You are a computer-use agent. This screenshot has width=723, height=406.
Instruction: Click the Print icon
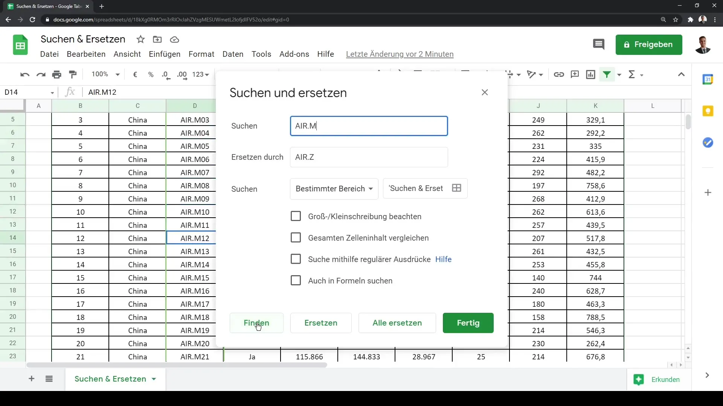coord(57,74)
